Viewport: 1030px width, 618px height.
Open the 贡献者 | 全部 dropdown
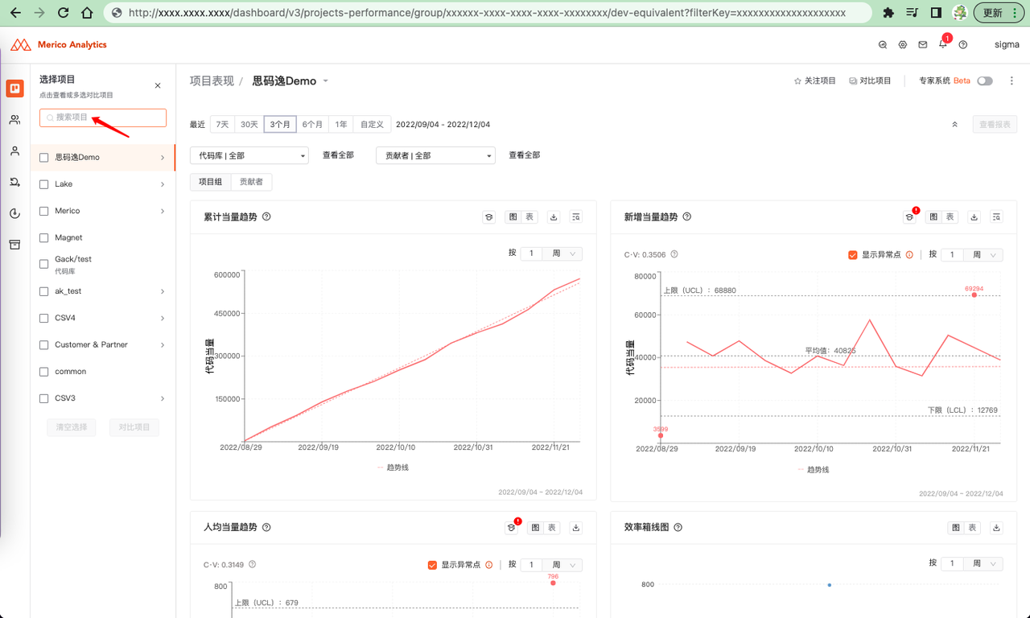coord(435,155)
